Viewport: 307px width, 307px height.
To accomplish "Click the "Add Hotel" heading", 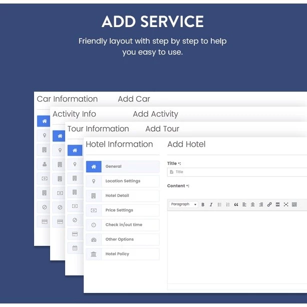I will coord(186,144).
